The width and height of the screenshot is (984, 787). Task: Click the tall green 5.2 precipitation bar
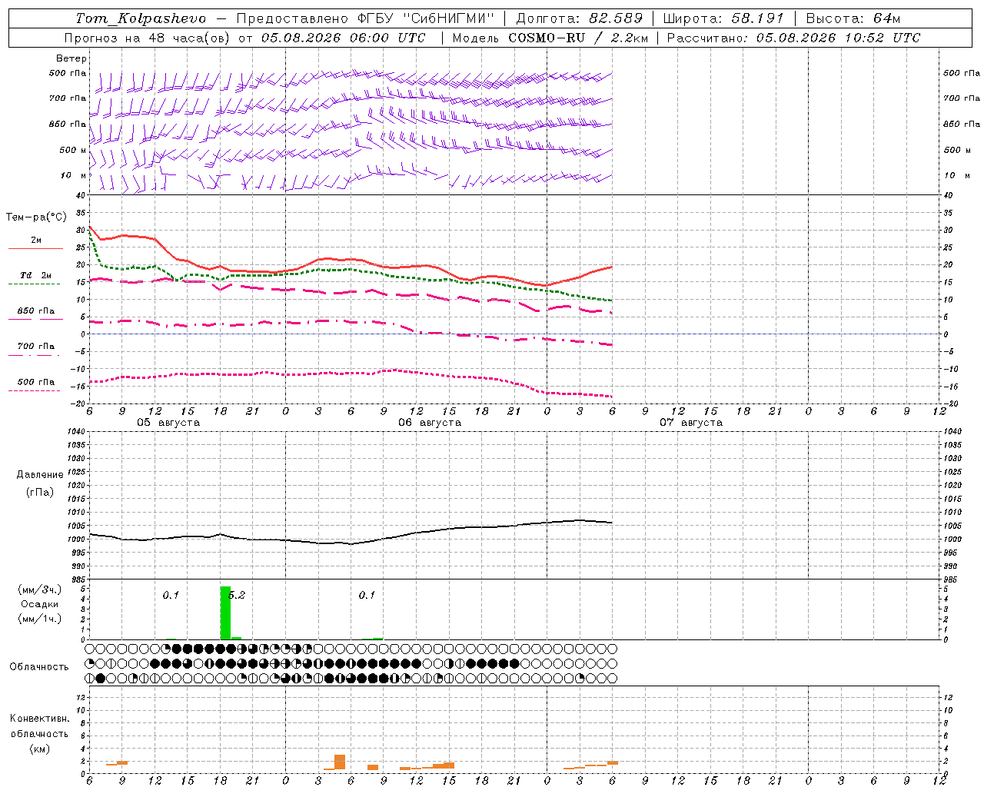225,613
